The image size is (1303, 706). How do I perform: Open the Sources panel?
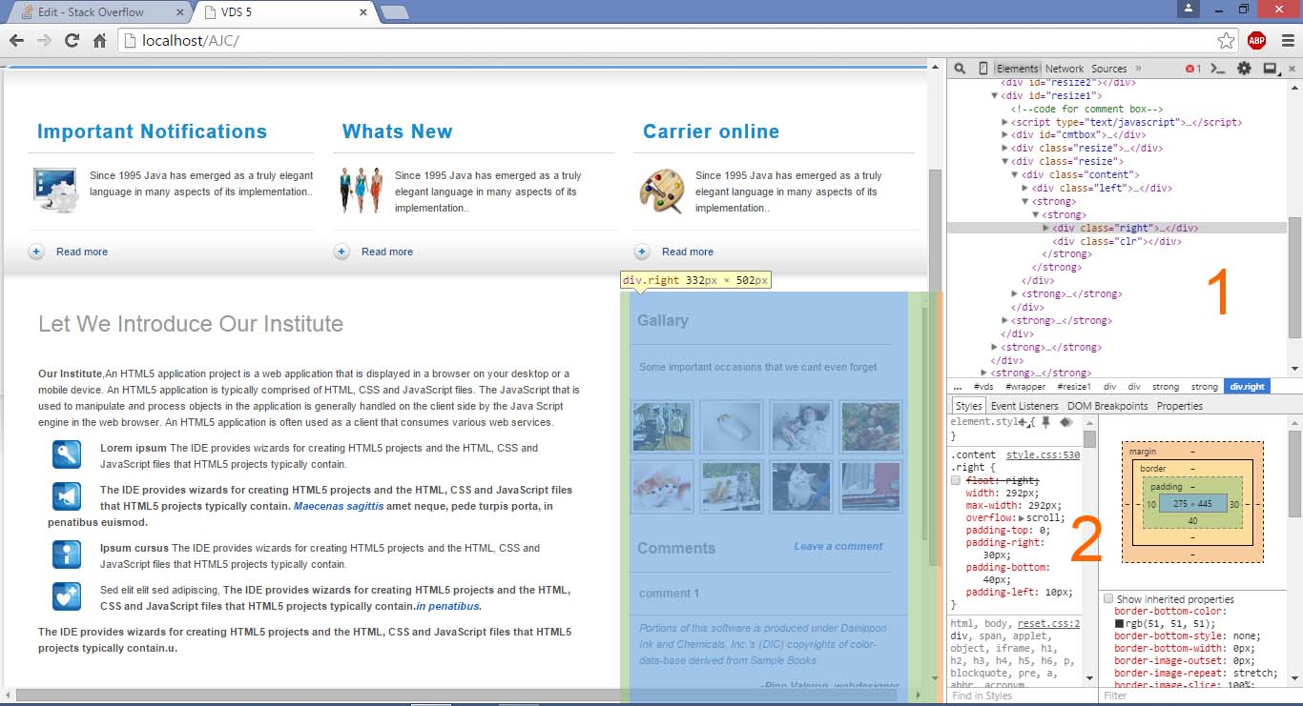pos(1109,69)
